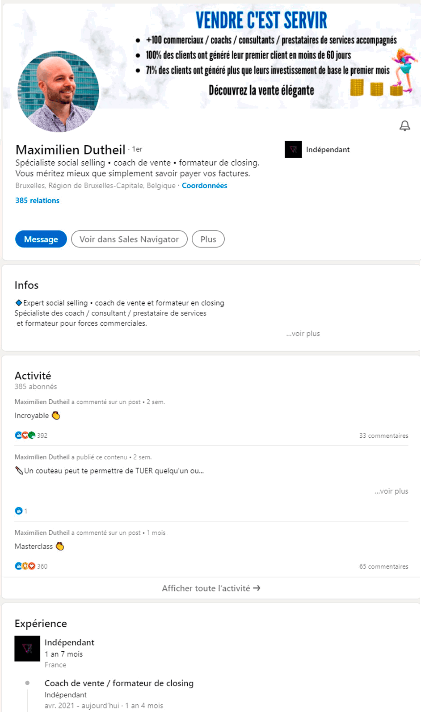Click the like icon on couteau post
The image size is (421, 712).
[x=19, y=511]
